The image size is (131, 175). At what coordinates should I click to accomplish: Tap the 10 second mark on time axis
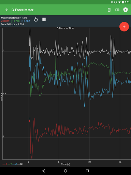[x=89, y=162]
